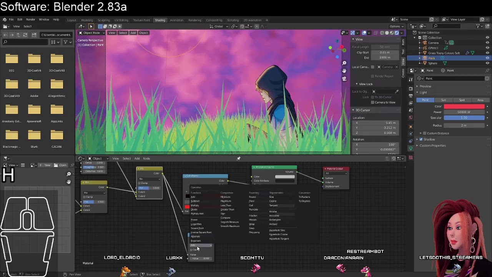Click the zoom magnifier gizmo in 3D viewport
The image size is (492, 277).
point(344,63)
